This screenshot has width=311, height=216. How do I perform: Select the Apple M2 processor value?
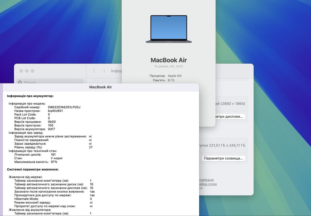pos(174,76)
